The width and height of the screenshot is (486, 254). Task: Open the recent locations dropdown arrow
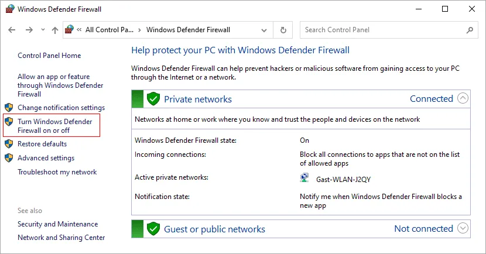click(42, 30)
